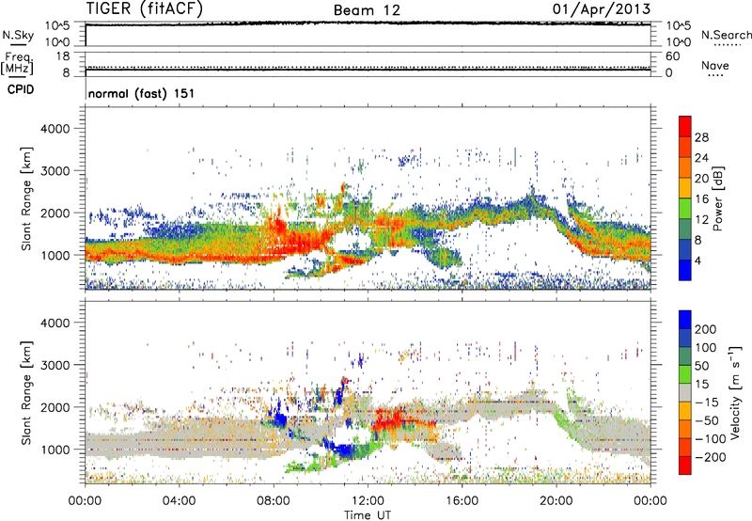Click 'Slant Range [km]' label of velocity panel
Image resolution: width=752 pixels, height=521 pixels.
(x=26, y=392)
